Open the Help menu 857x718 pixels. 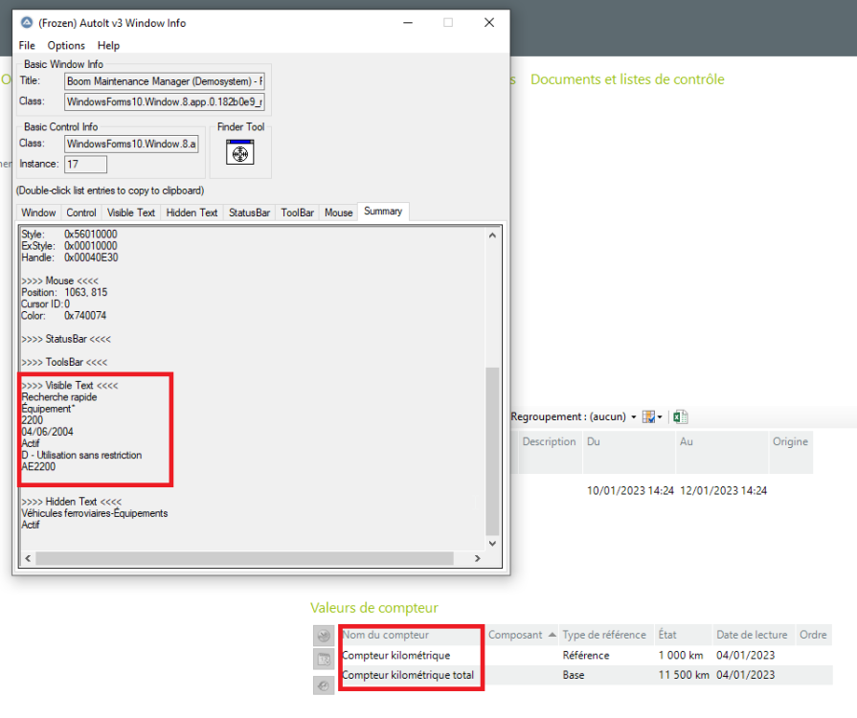pos(108,45)
